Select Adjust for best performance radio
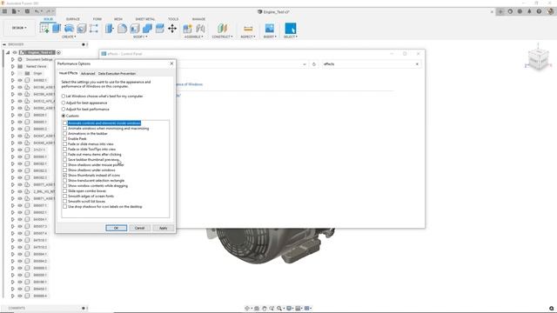 coord(64,109)
